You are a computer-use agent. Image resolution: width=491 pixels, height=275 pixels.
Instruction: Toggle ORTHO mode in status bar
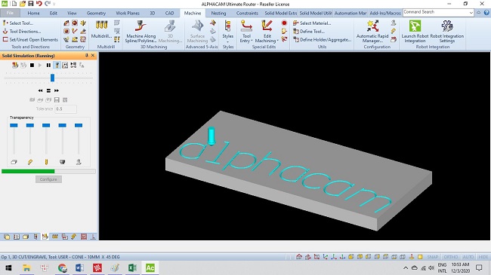click(451, 257)
